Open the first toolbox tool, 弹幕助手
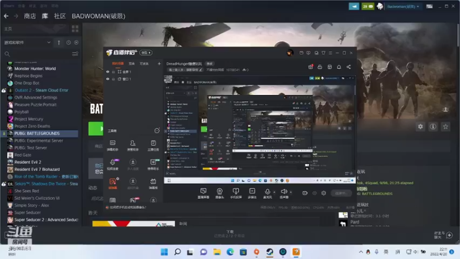 pyautogui.click(x=113, y=146)
